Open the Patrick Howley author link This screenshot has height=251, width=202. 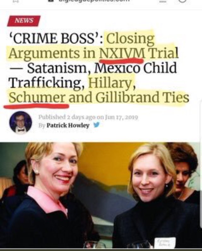point(68,125)
